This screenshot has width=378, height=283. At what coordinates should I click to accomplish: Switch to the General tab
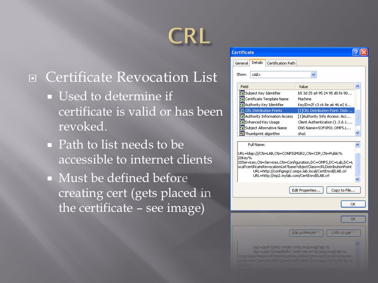tap(241, 63)
